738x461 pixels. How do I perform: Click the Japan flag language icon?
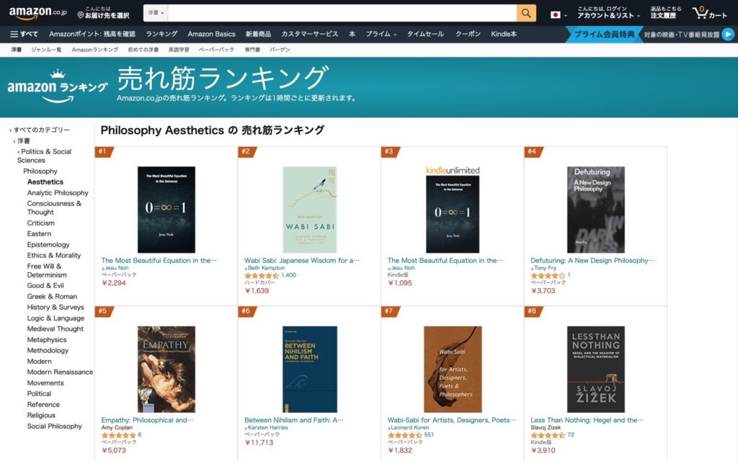[556, 15]
